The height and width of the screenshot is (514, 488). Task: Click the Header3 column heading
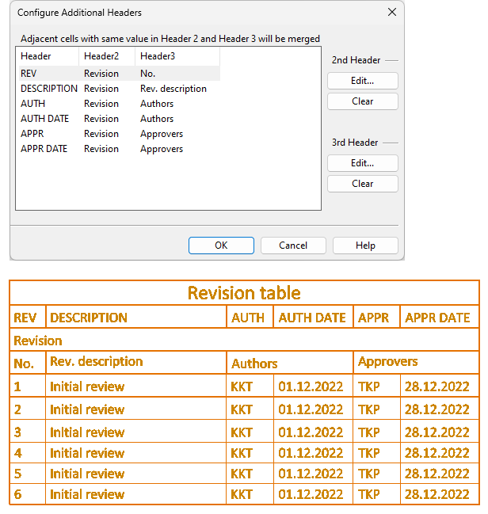(157, 56)
